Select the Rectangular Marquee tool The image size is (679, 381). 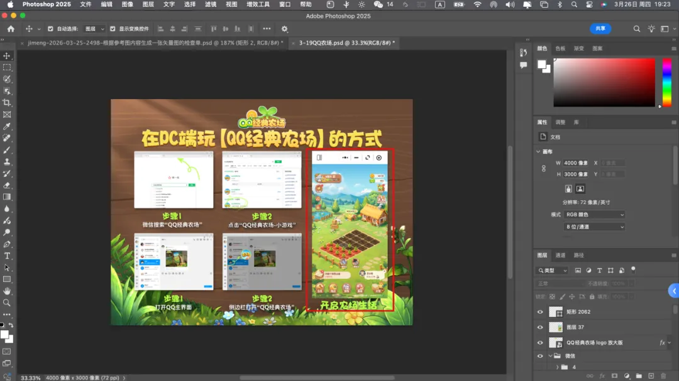[x=7, y=67]
